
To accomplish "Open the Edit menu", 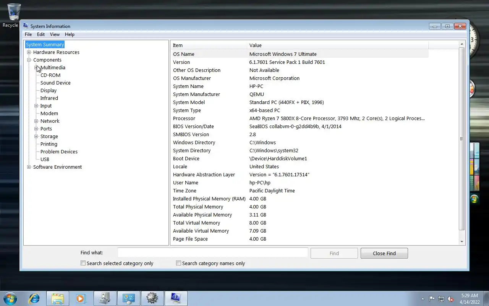I will (x=41, y=34).
